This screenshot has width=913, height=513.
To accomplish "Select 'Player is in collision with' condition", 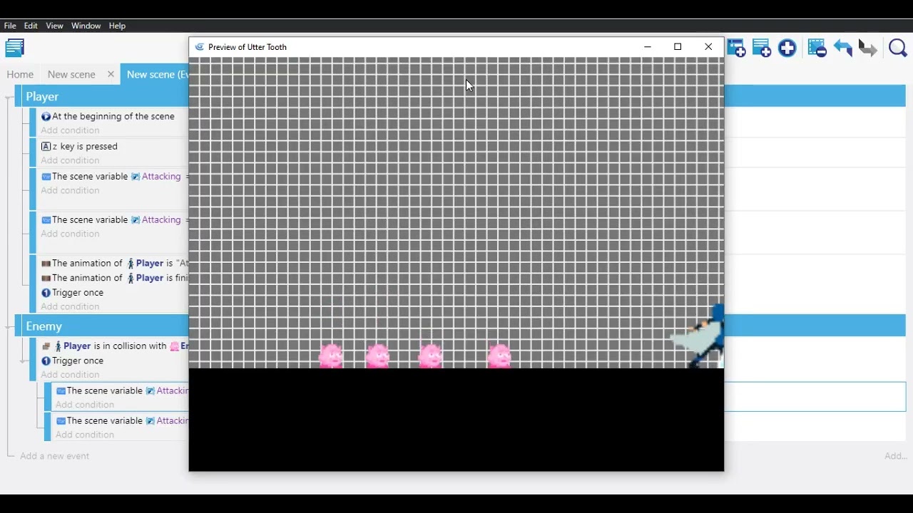I will click(x=115, y=346).
